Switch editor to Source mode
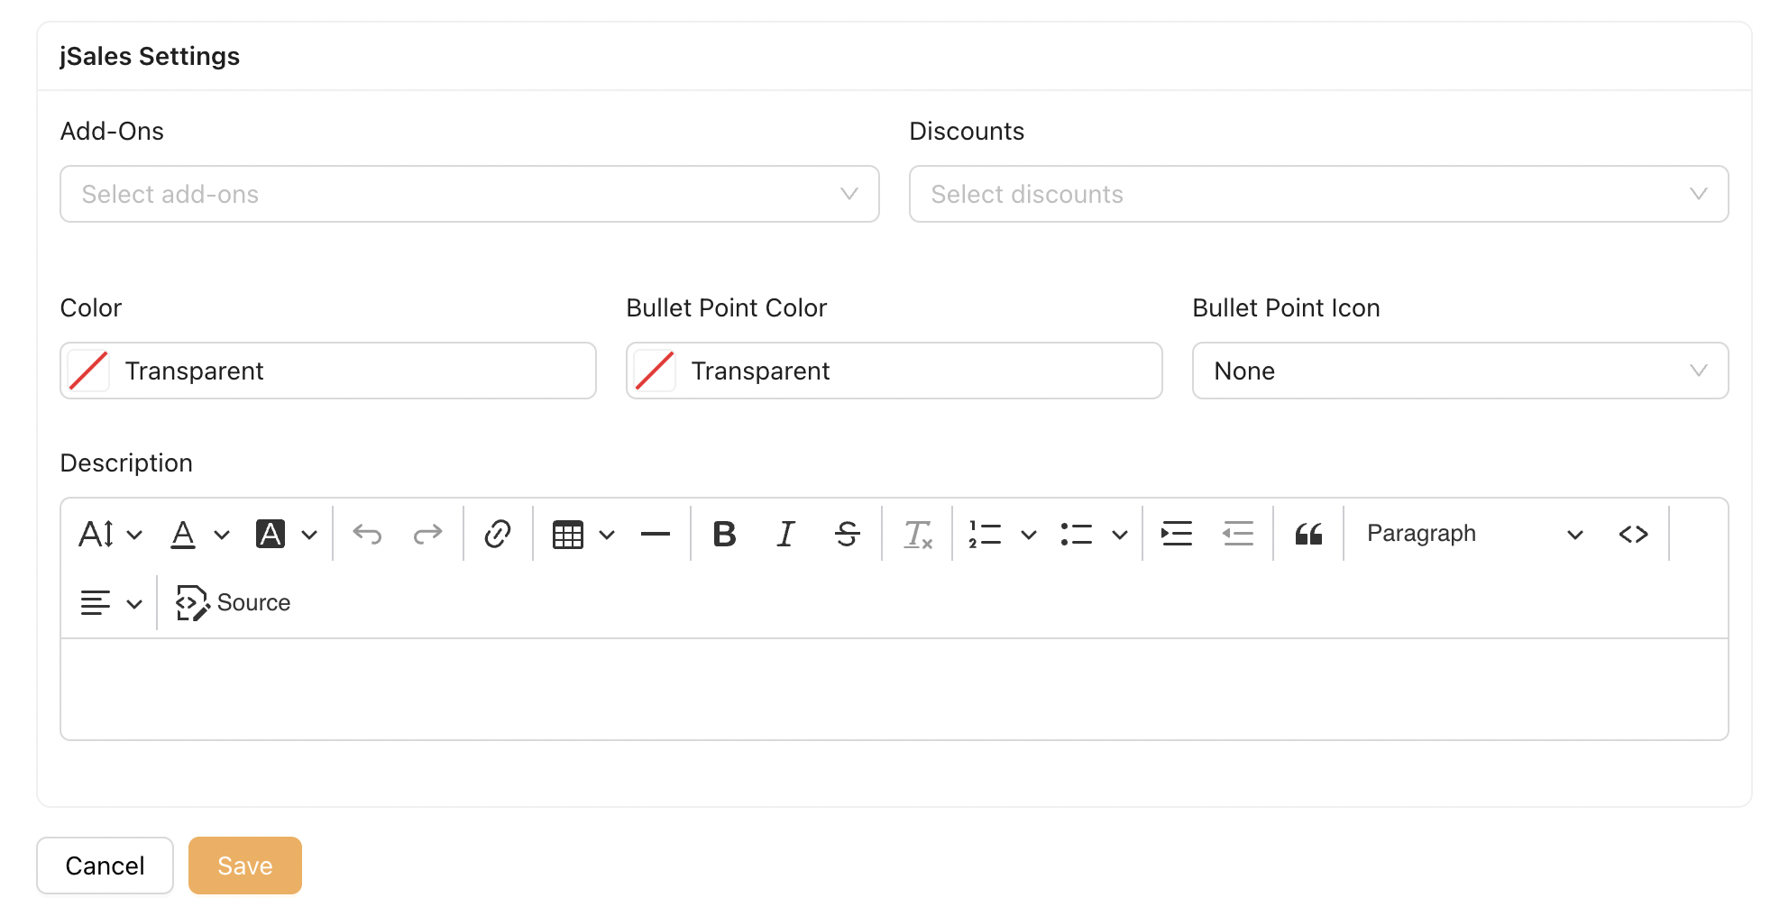 click(234, 602)
